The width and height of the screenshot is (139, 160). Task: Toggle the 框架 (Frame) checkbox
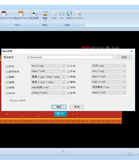click(68, 82)
